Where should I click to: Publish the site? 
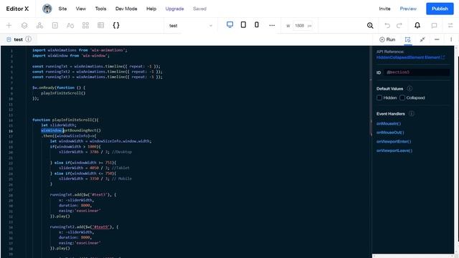coord(440,9)
